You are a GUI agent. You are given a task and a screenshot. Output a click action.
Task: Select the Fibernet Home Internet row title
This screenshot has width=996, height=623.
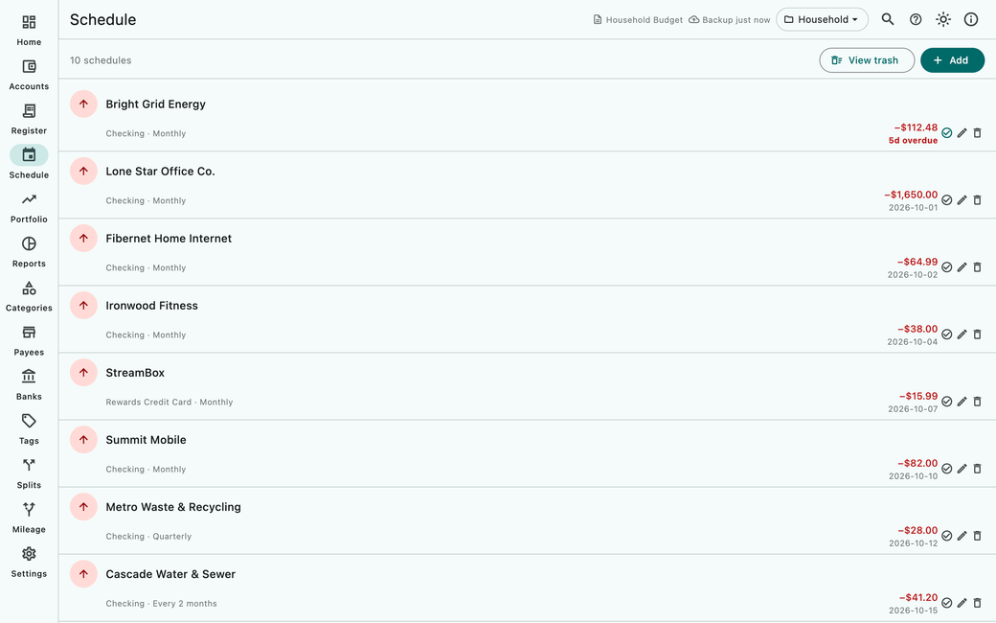click(x=169, y=239)
